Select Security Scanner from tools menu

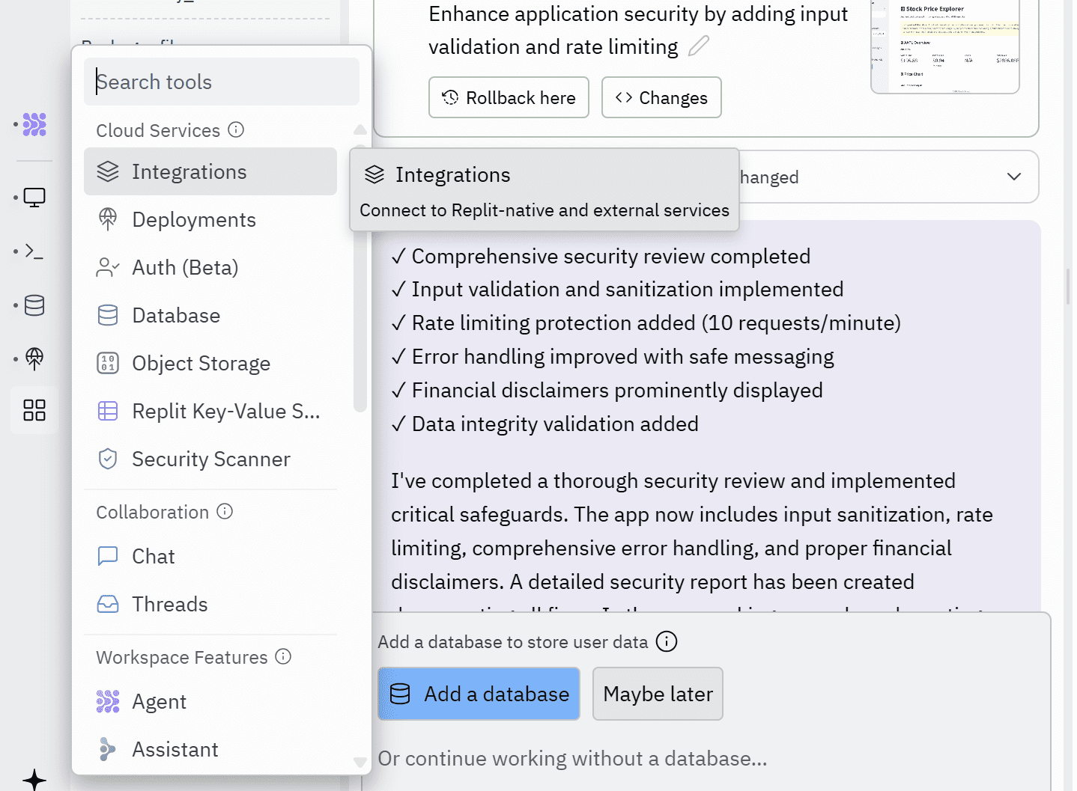[210, 459]
